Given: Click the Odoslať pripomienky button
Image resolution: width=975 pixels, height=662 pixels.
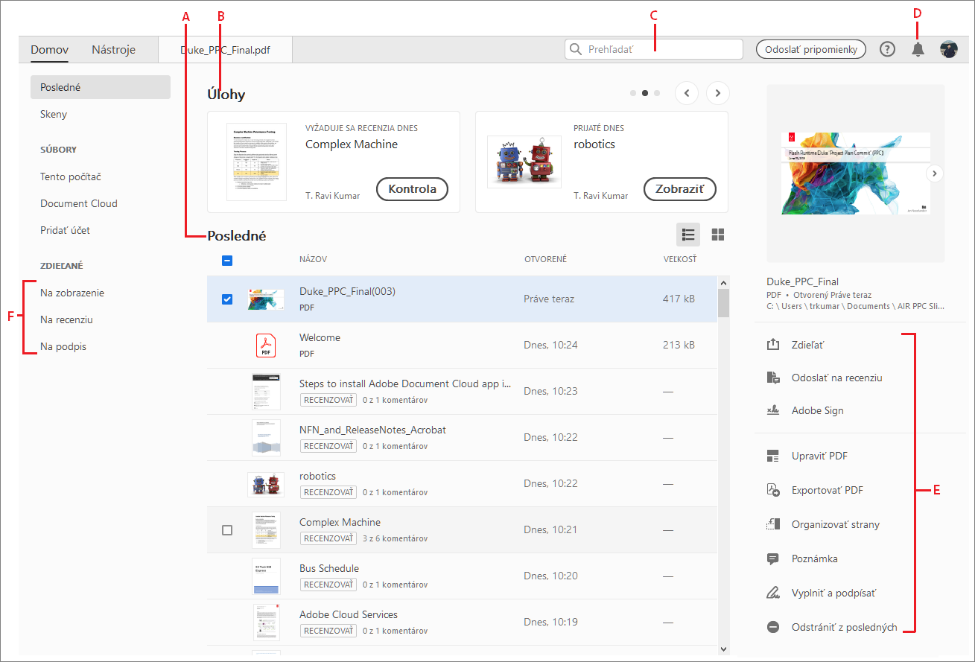Looking at the screenshot, I should (x=810, y=50).
